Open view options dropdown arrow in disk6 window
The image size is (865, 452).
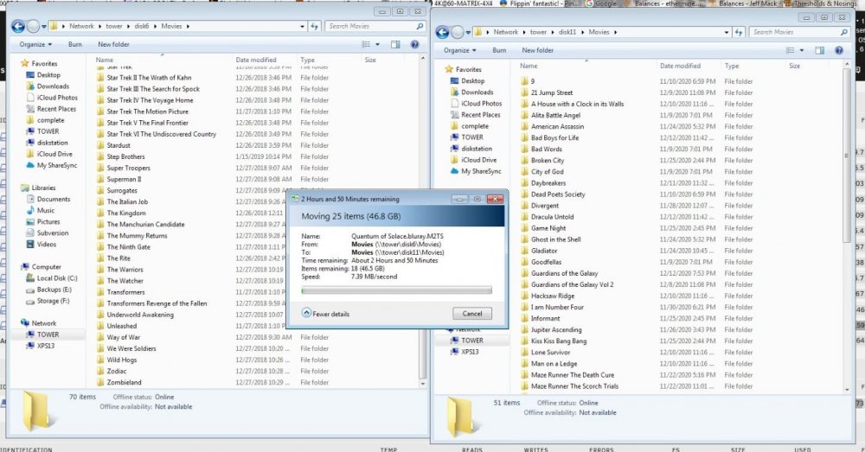tap(377, 44)
